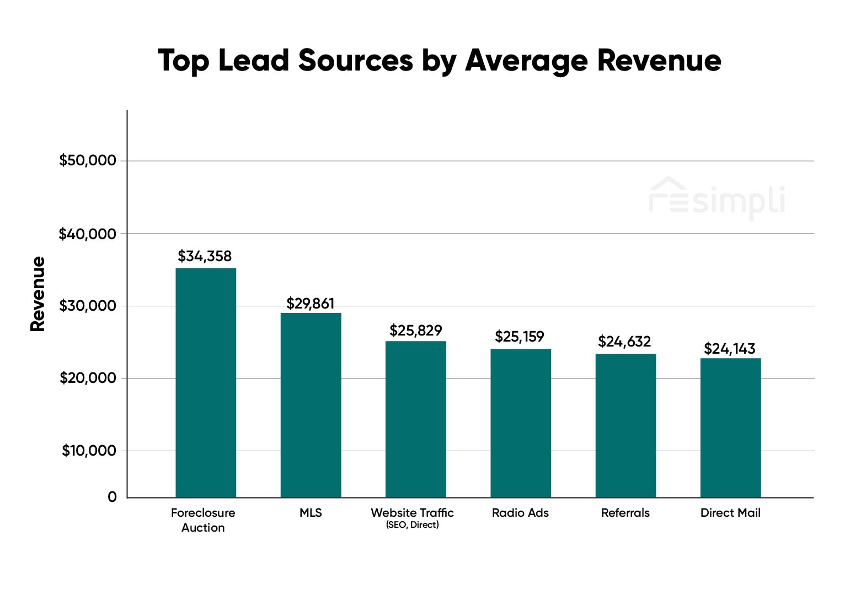Click the 'Referrals' category label

(625, 513)
